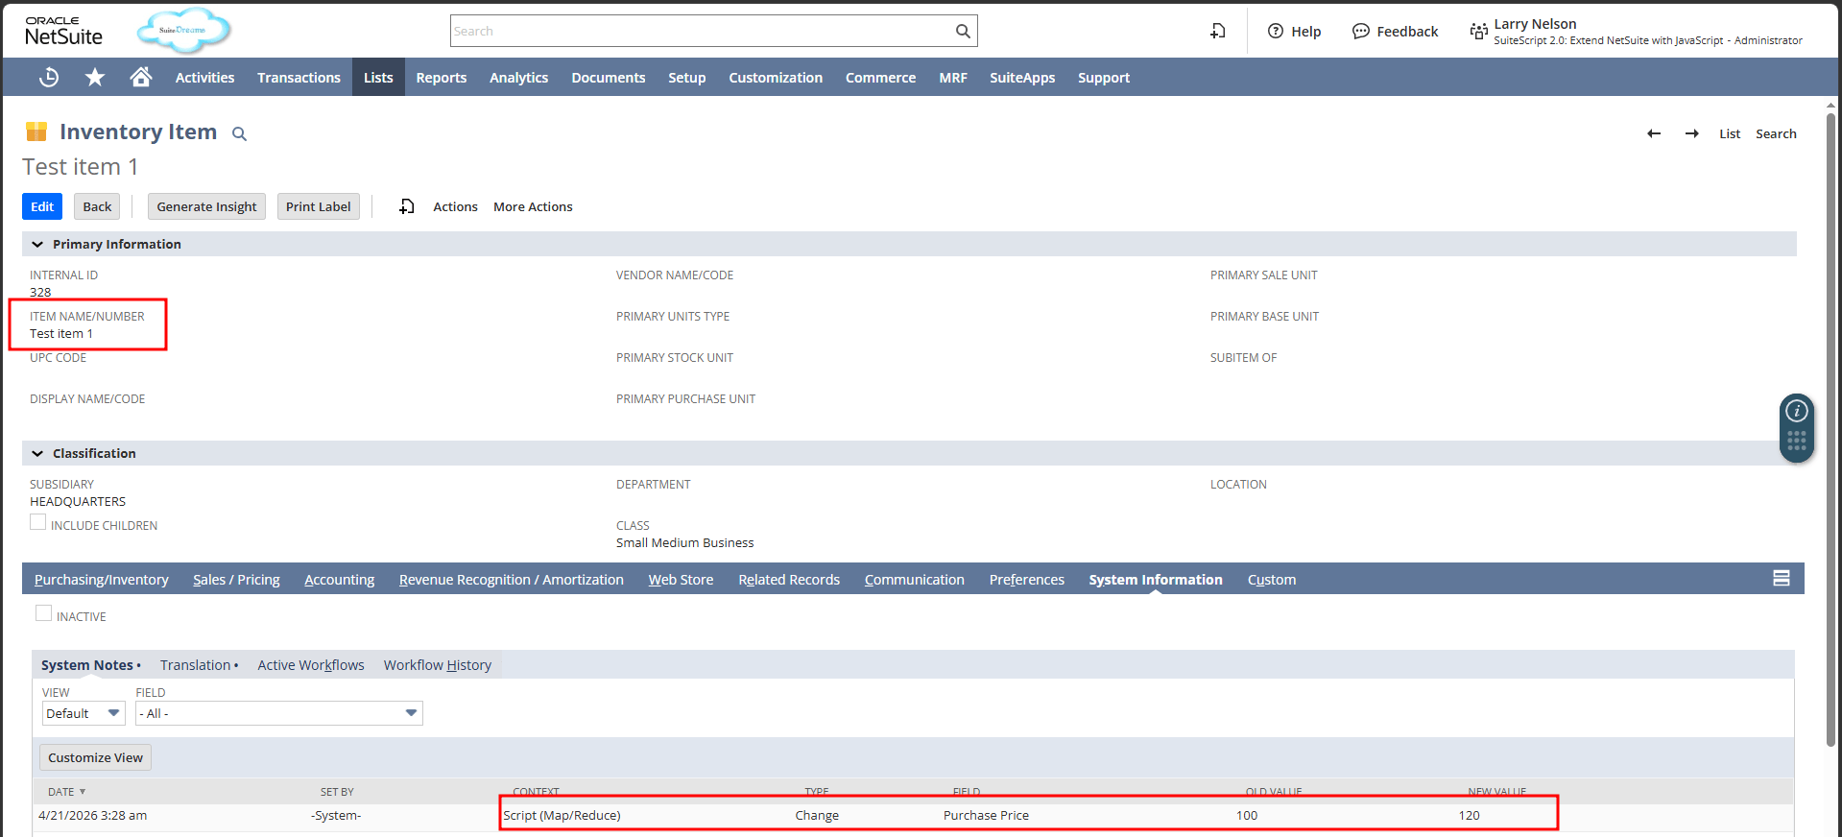Open the View dropdown set to Default

pos(84,713)
